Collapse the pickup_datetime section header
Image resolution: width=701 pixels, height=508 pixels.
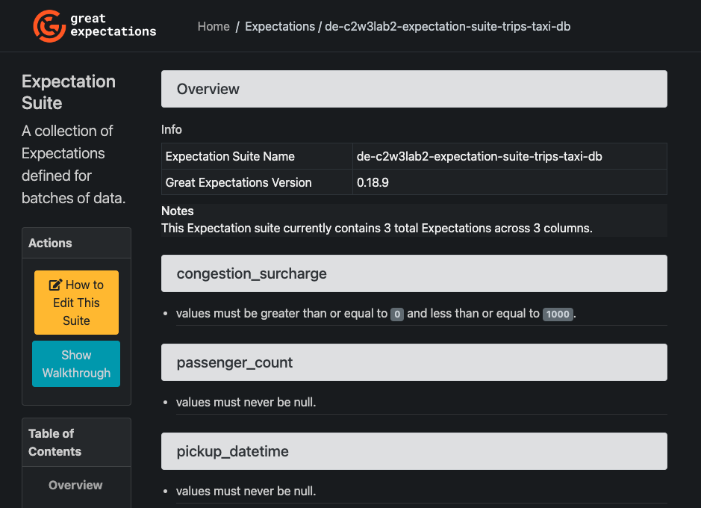pyautogui.click(x=414, y=451)
